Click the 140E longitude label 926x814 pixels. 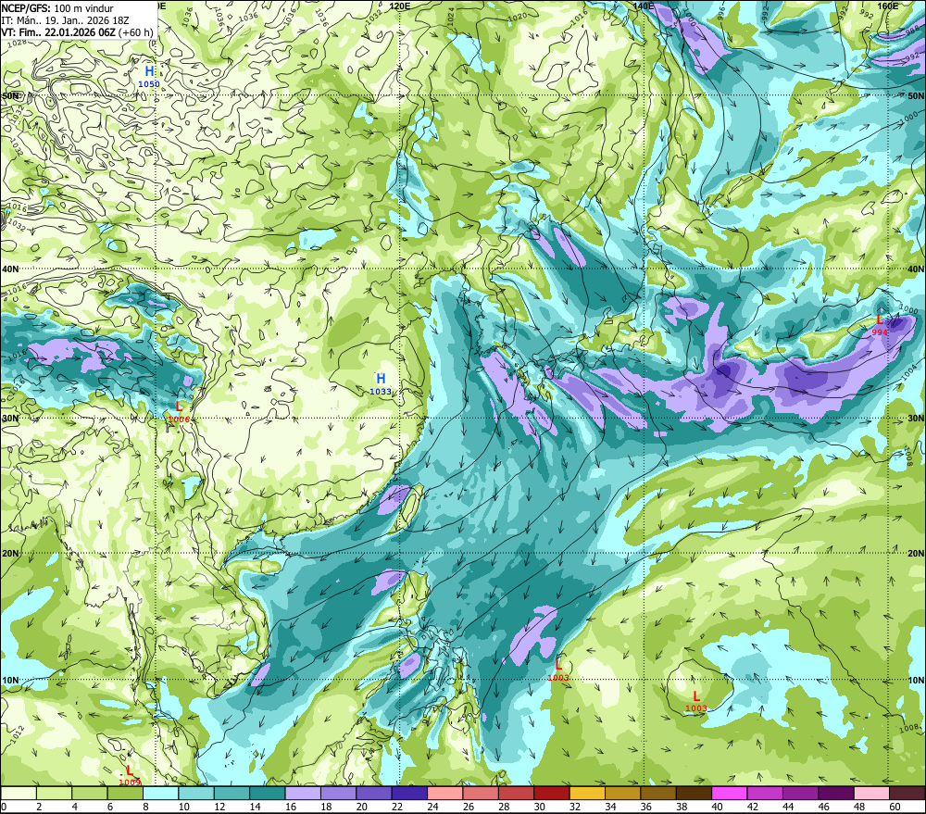click(644, 6)
